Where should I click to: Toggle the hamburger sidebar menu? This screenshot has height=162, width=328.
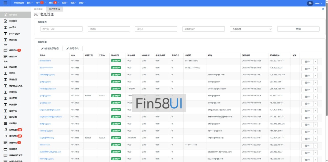tap(5, 3)
